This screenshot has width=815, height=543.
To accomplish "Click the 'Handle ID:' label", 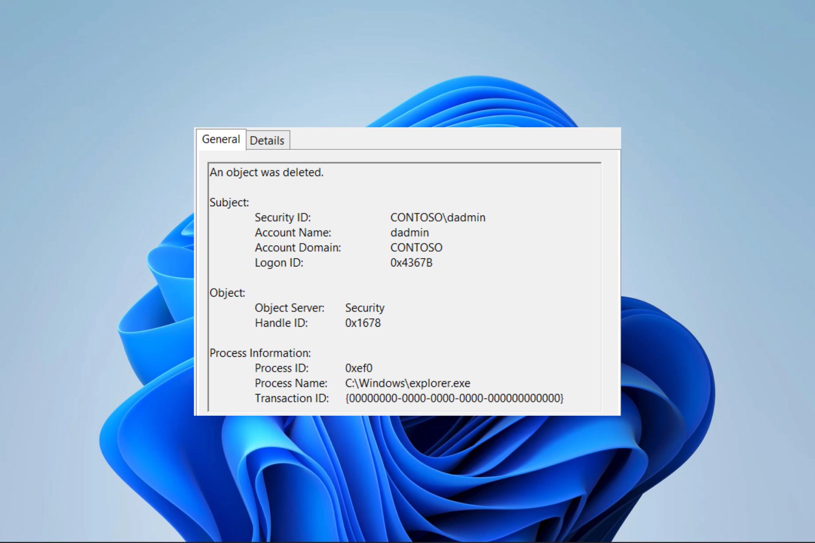I will [281, 323].
